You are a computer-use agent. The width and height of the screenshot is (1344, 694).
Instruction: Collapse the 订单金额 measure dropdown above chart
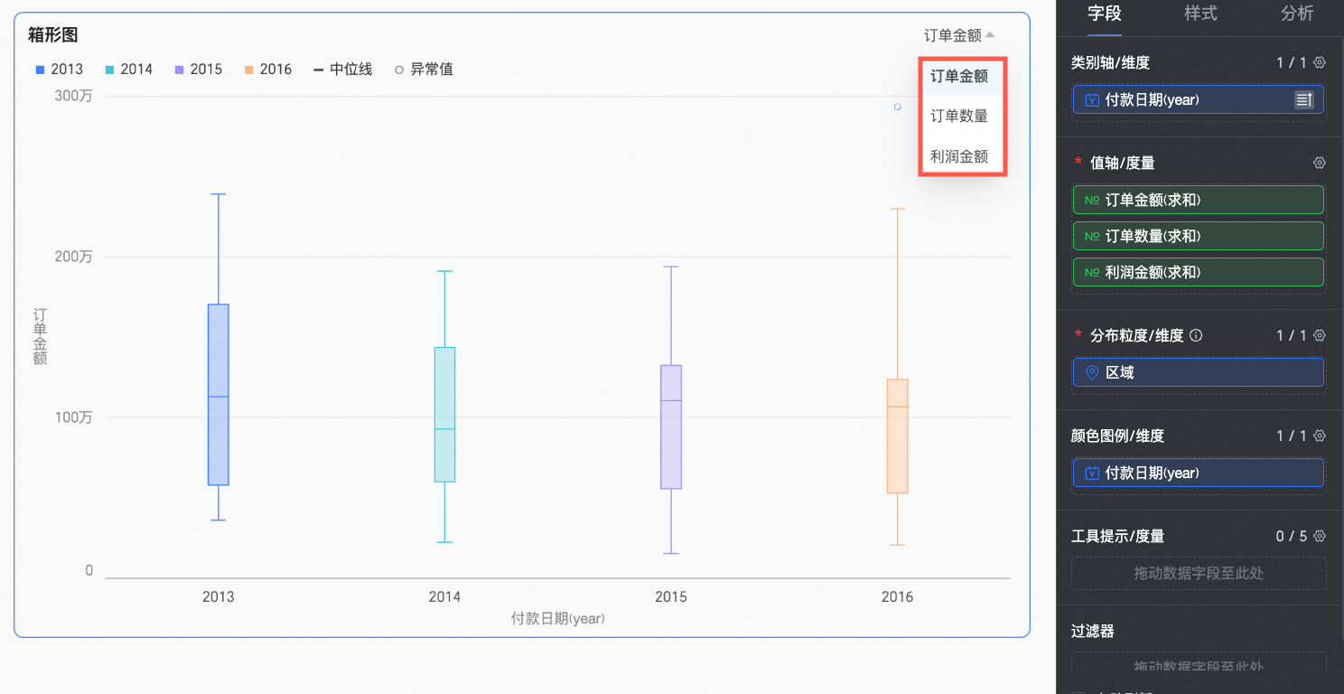coord(959,35)
